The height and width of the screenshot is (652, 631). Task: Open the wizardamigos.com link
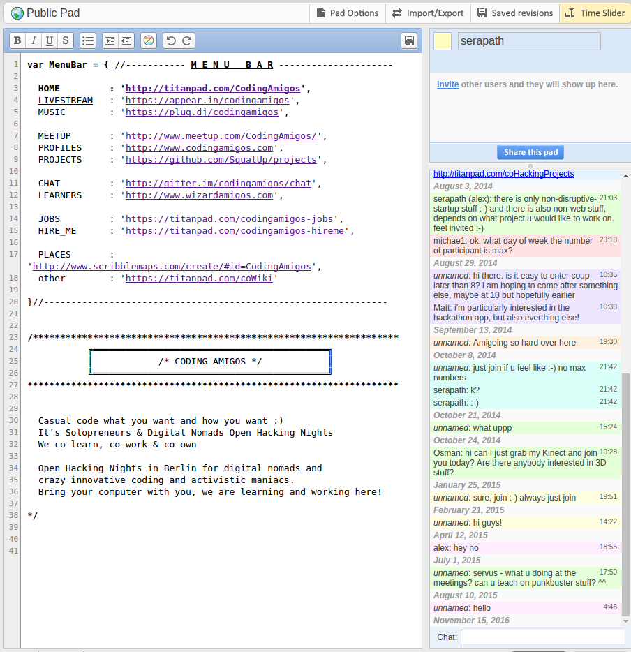click(x=199, y=195)
